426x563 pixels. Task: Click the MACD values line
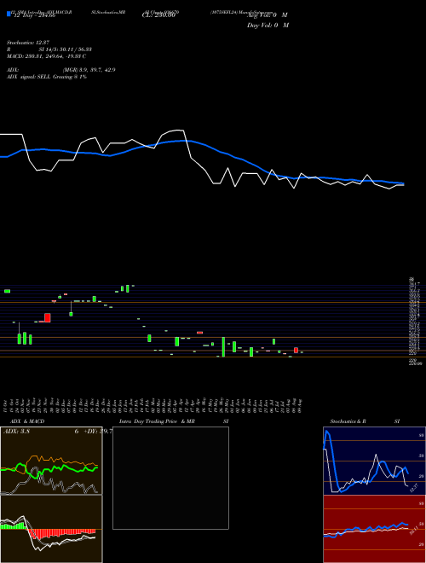46,56
